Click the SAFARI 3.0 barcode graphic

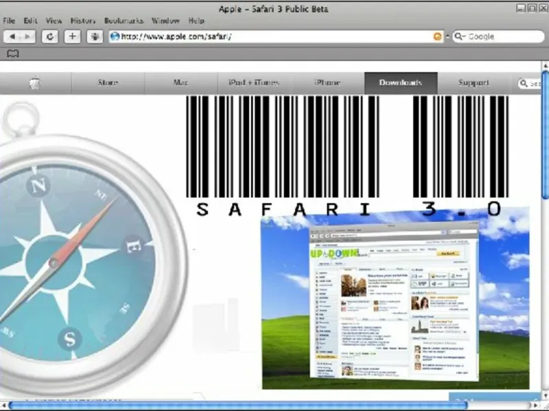coord(347,157)
